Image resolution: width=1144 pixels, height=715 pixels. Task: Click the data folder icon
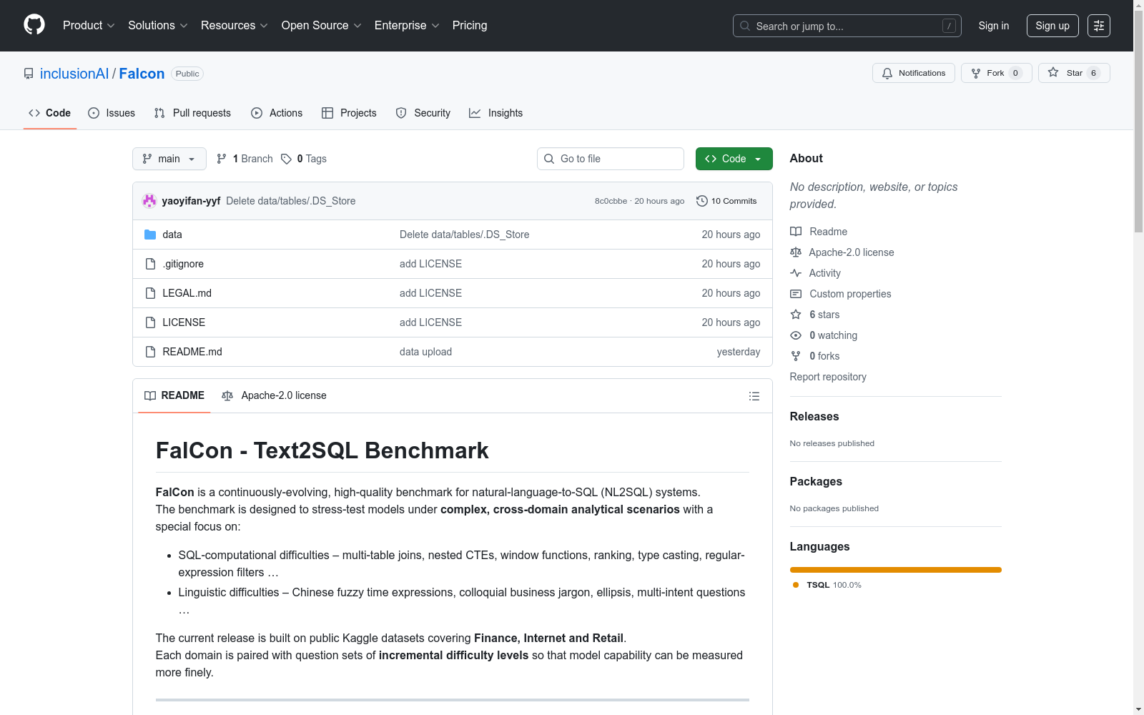coord(150,235)
